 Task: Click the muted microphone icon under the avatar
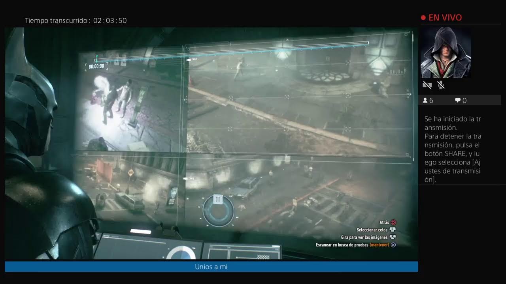[441, 85]
